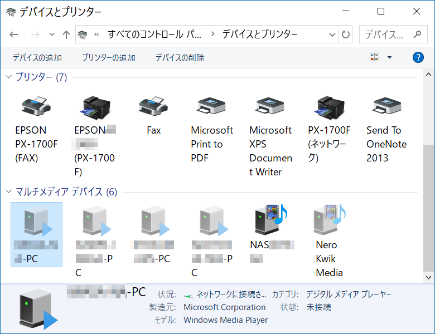Screen dimensions: 435x334
Task: Click デバイスの削除 command
Action: tap(180, 57)
